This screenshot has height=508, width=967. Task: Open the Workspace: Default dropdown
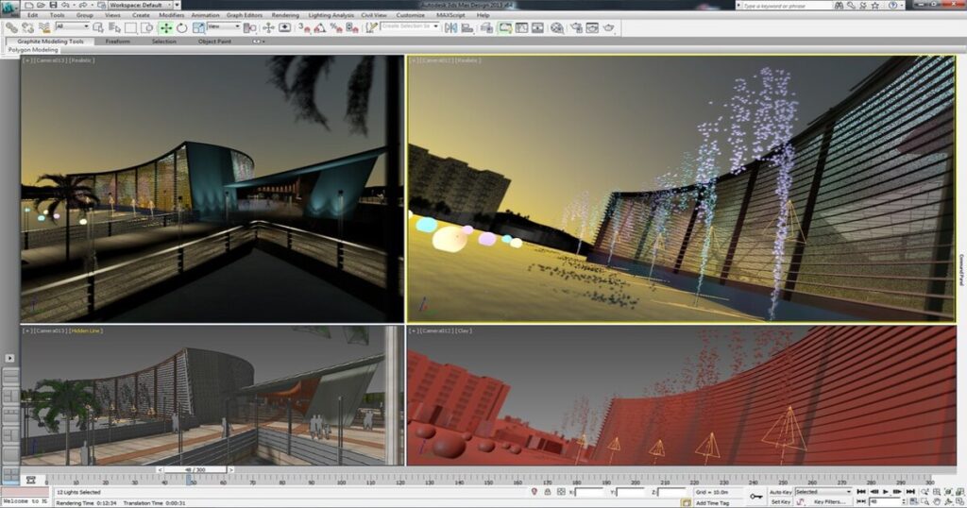point(141,5)
